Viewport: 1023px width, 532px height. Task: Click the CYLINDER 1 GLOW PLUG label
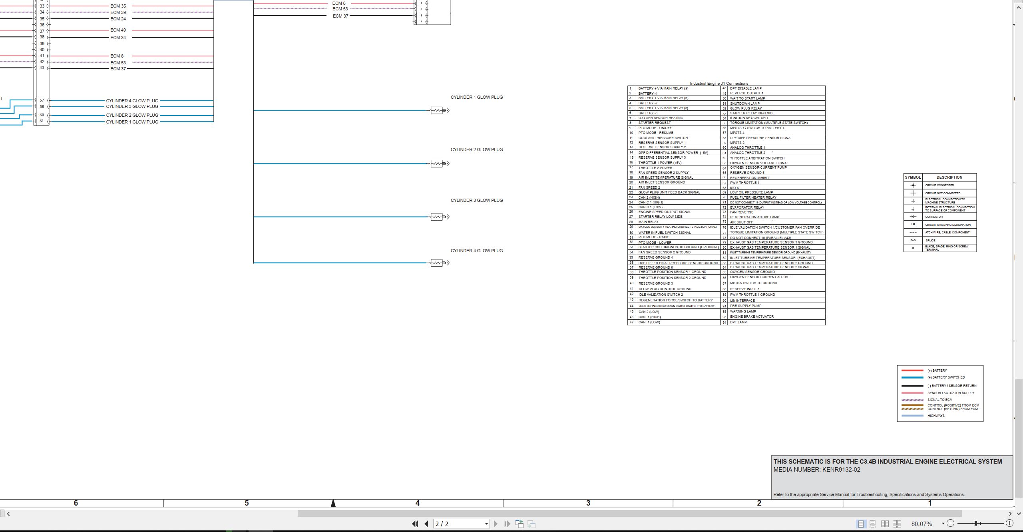[x=477, y=97]
